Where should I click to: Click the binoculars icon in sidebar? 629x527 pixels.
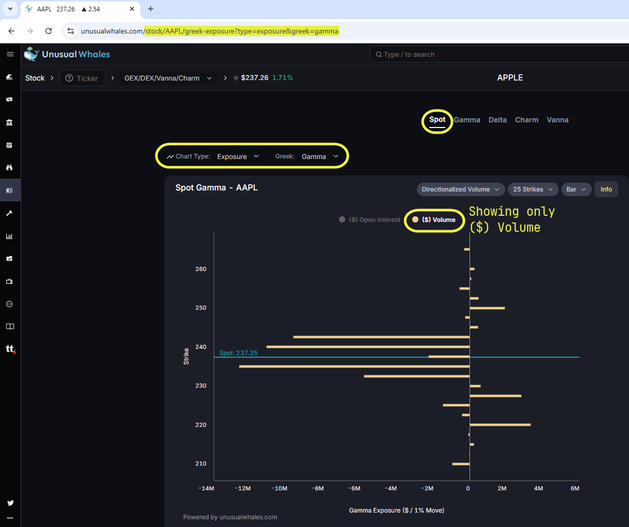[x=9, y=168]
